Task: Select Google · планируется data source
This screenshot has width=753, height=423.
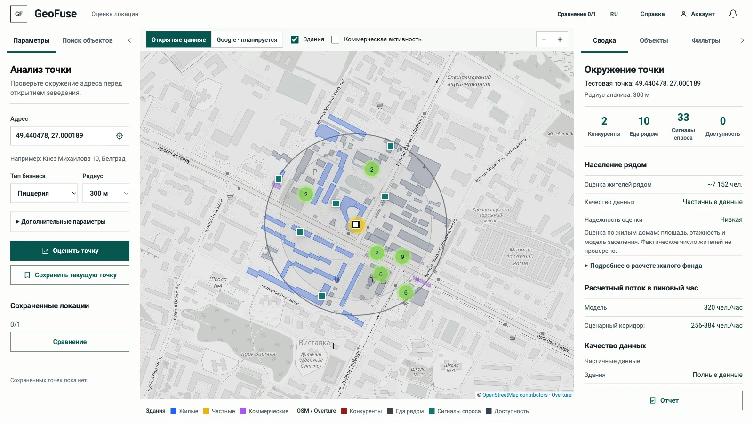Action: [x=247, y=39]
